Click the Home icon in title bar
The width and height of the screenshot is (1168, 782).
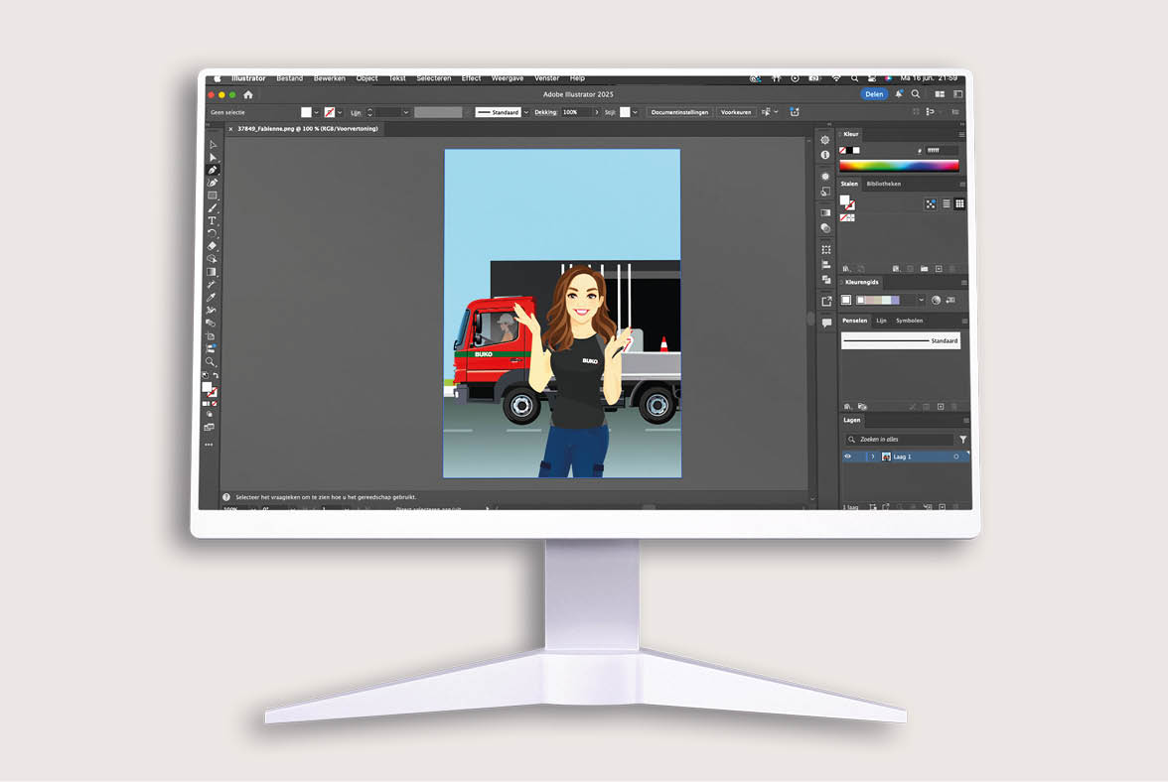pyautogui.click(x=248, y=94)
